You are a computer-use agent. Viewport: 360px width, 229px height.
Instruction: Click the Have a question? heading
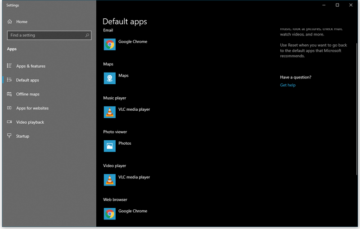click(296, 77)
